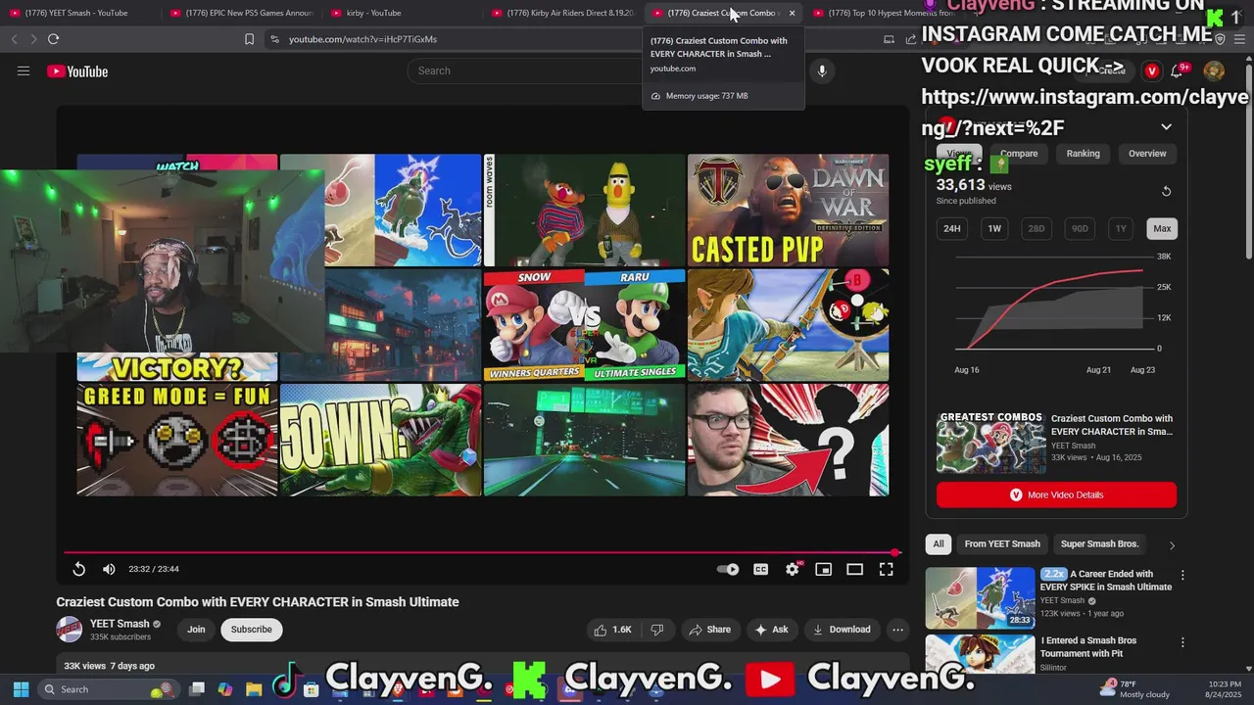The width and height of the screenshot is (1254, 705).
Task: Play A Career Ended with EVERY SPIKE video
Action: 980,597
